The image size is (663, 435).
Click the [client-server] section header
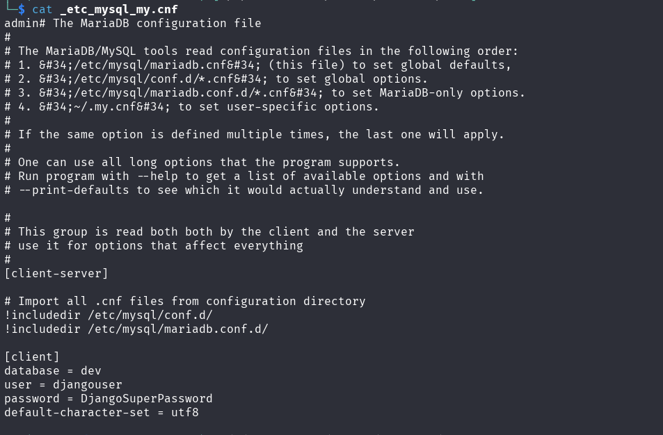(56, 273)
